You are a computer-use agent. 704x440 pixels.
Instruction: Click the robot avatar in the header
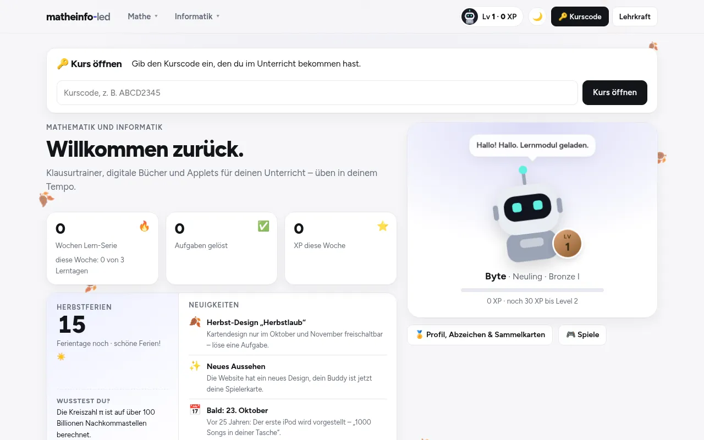click(470, 16)
